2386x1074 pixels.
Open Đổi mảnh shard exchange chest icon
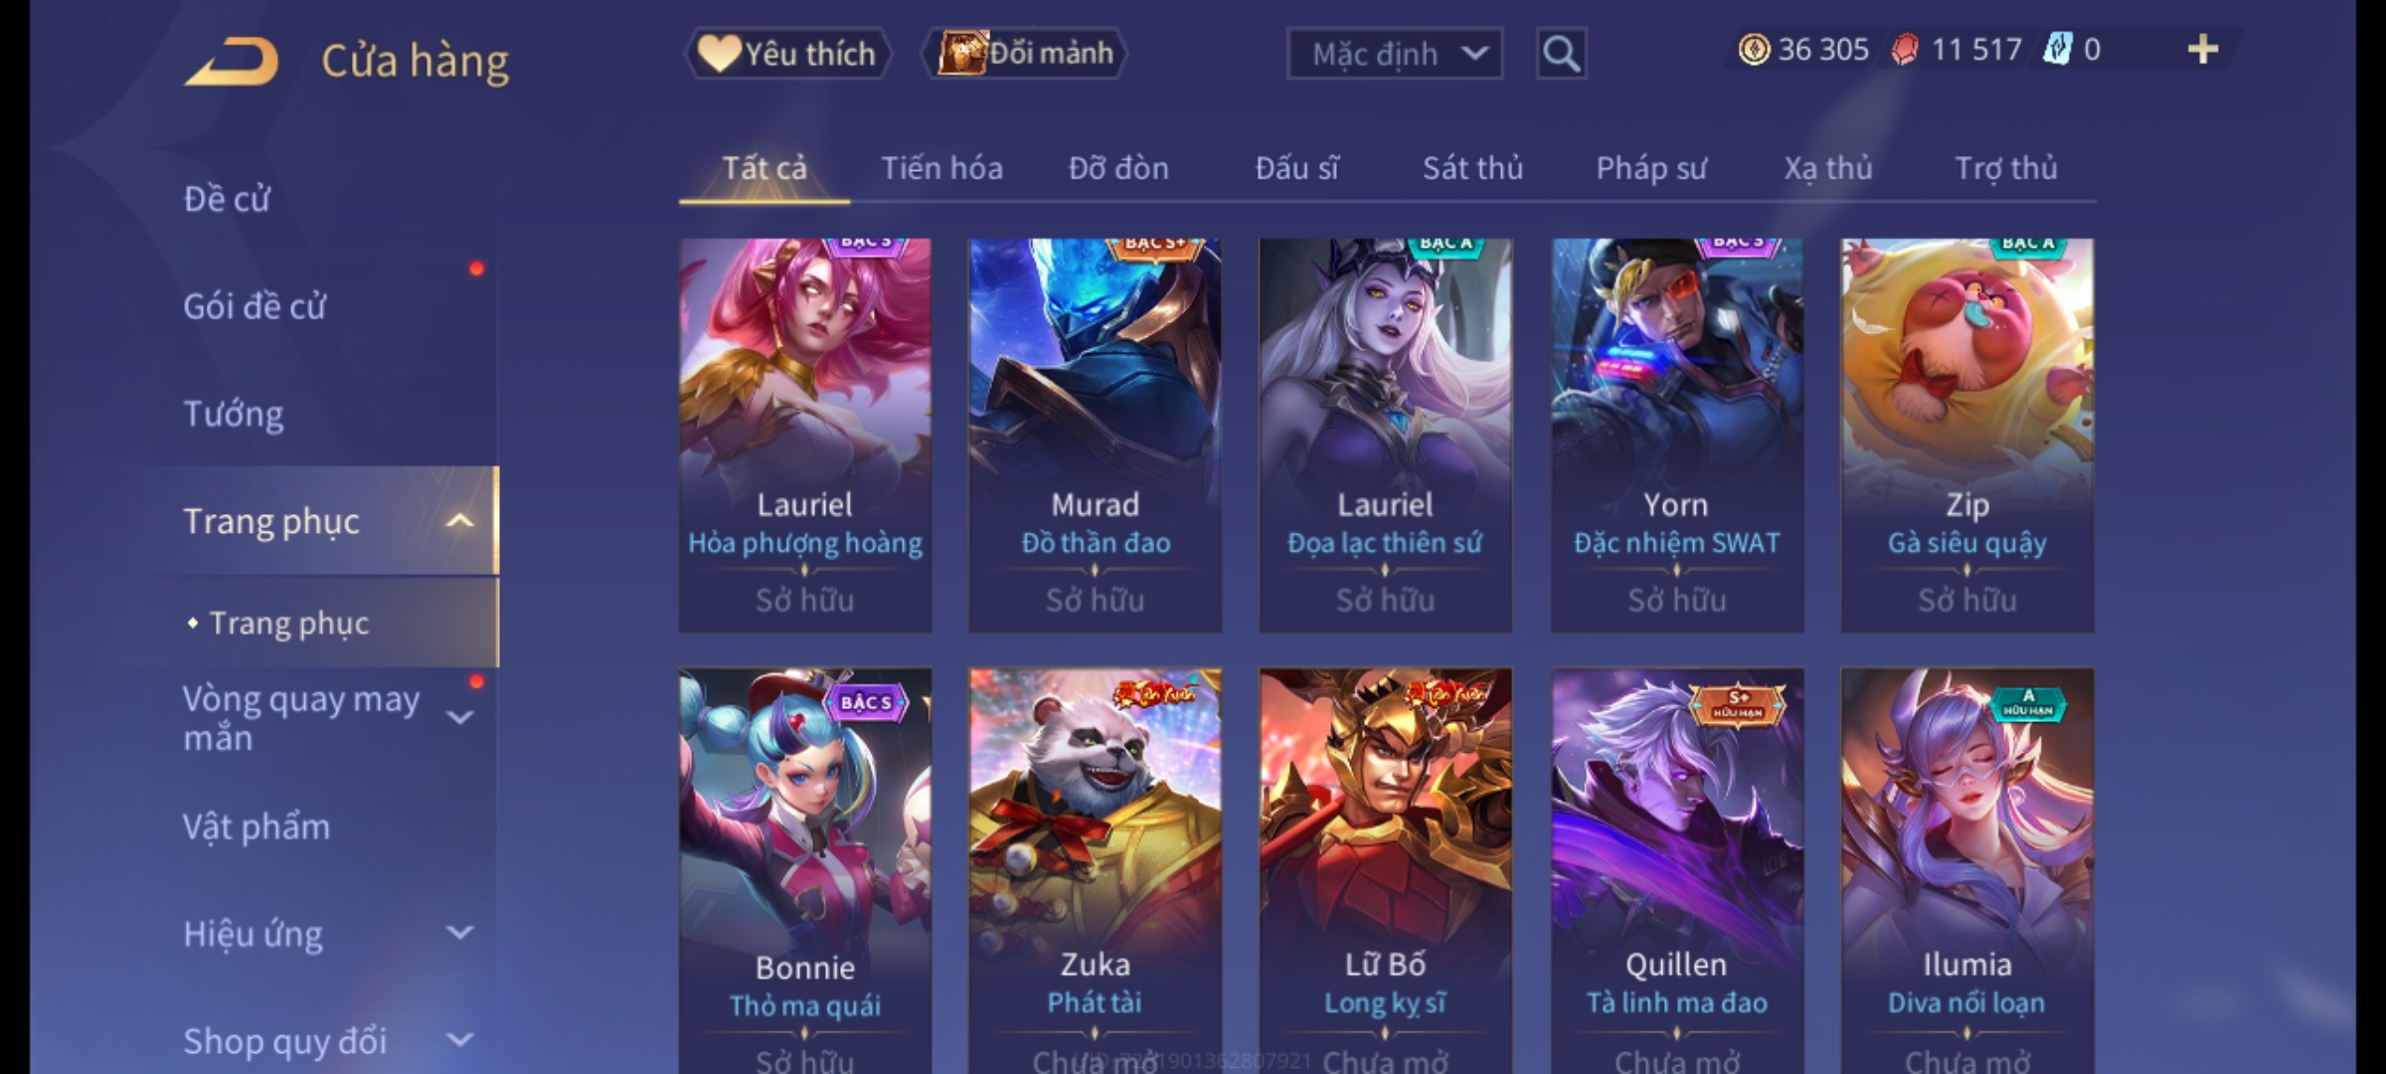[1025, 54]
